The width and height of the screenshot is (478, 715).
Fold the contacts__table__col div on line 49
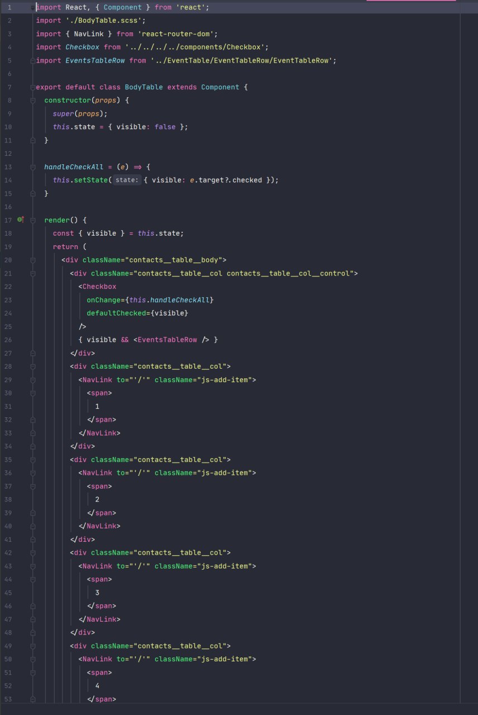coord(33,646)
